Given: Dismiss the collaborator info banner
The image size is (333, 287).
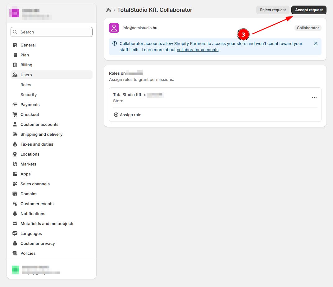Looking at the screenshot, I should click(x=316, y=43).
